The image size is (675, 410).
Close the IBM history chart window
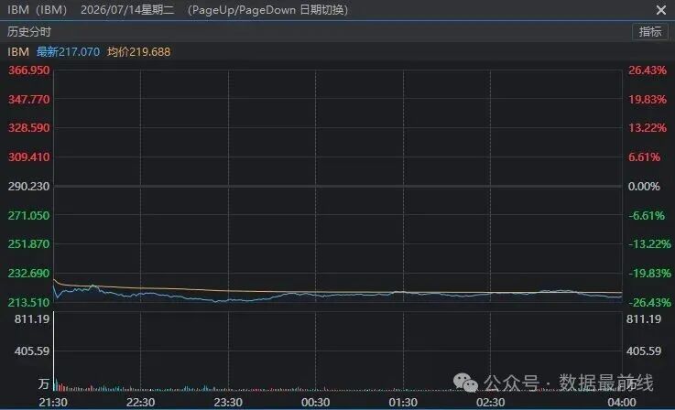tap(660, 10)
